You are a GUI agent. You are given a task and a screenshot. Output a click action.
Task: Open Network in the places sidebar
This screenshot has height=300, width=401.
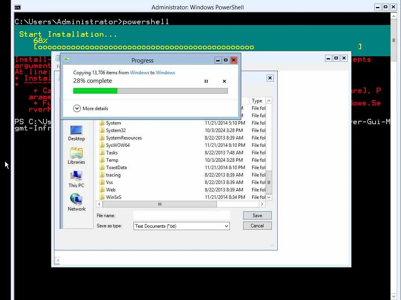(76, 203)
